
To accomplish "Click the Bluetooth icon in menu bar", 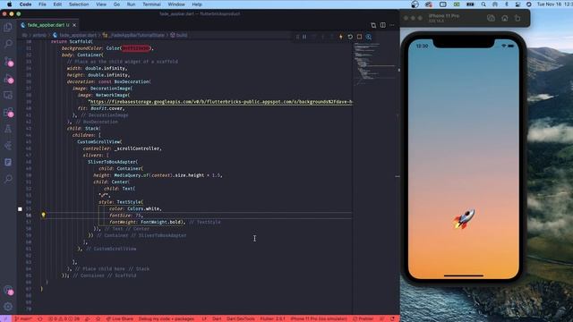I will 506,4.
